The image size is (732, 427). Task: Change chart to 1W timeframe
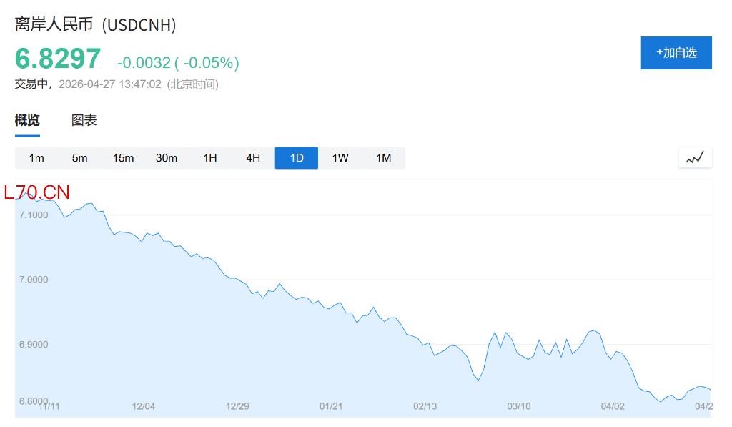coord(340,158)
